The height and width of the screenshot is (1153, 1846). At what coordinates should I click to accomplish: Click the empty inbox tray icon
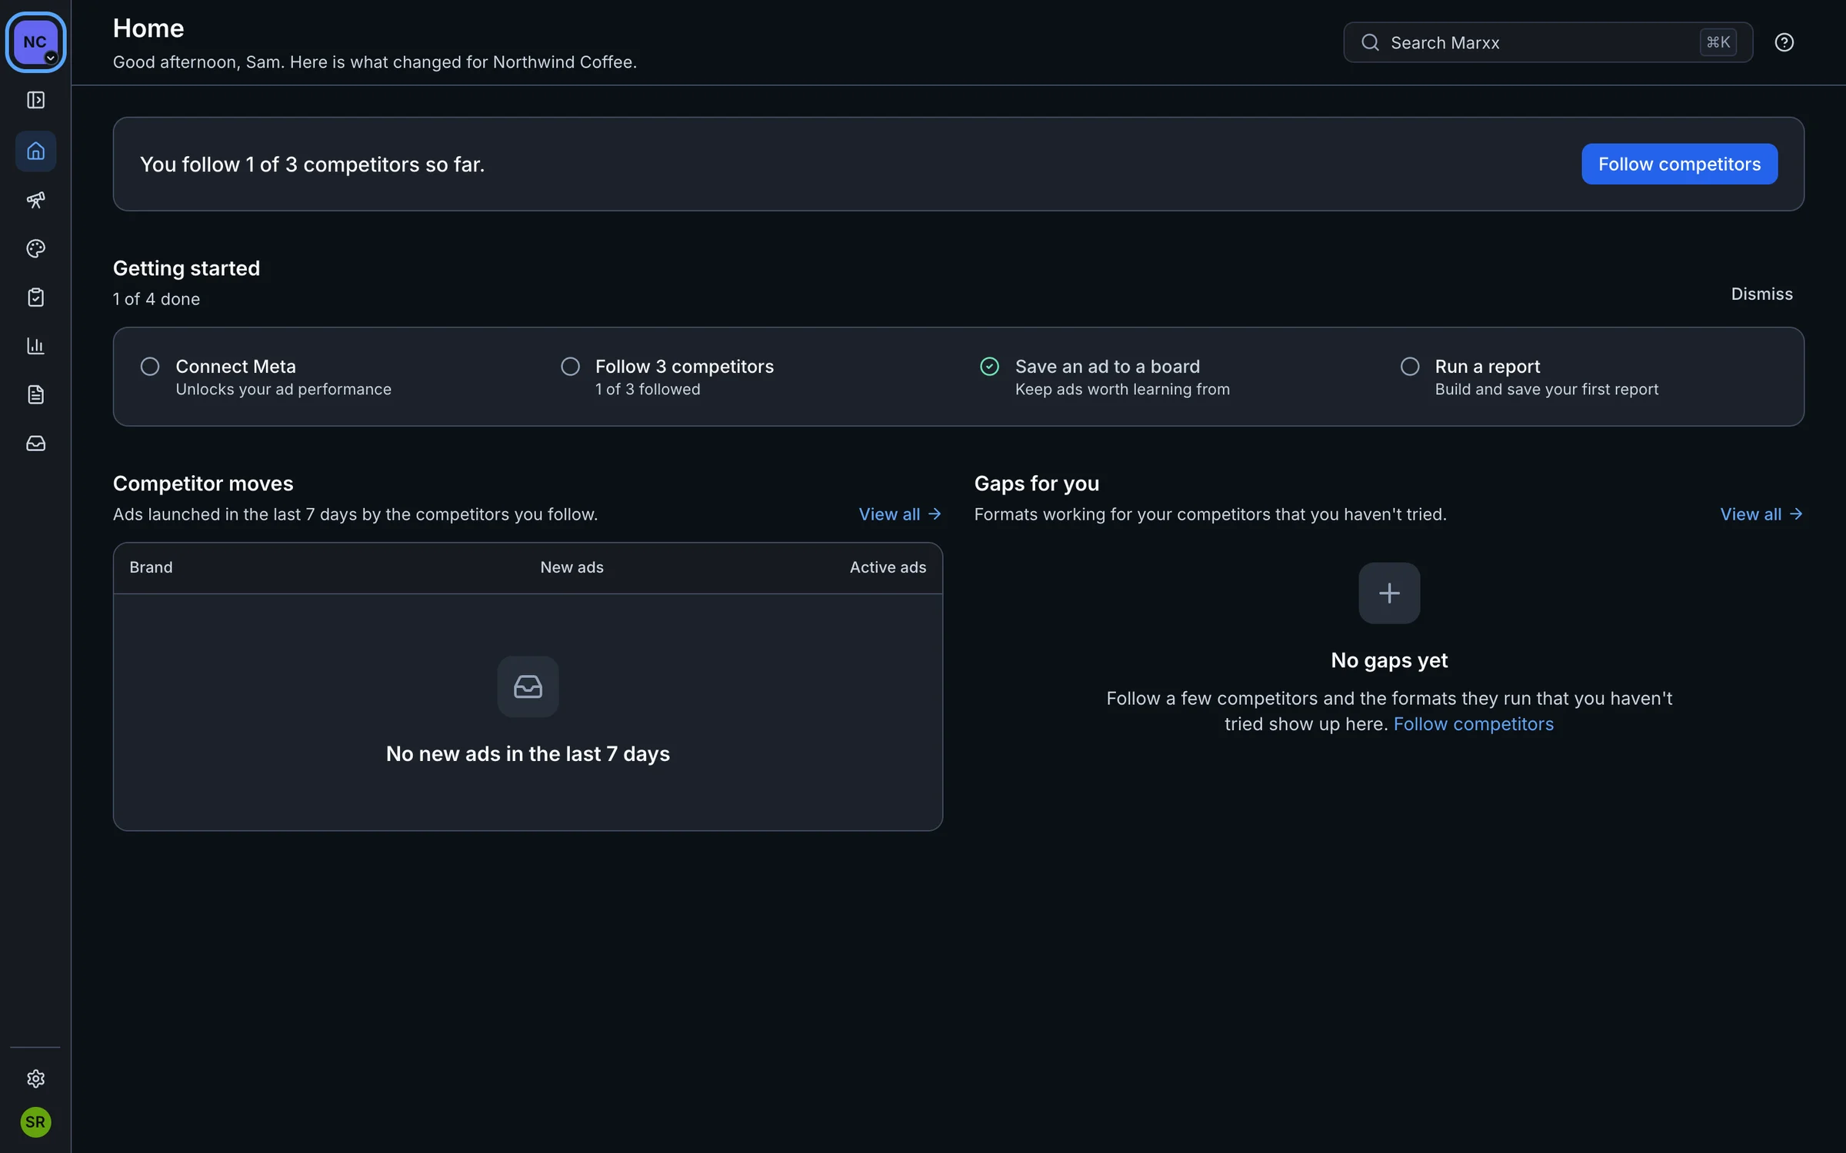click(528, 686)
